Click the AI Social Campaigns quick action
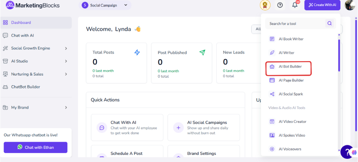 (x=204, y=128)
